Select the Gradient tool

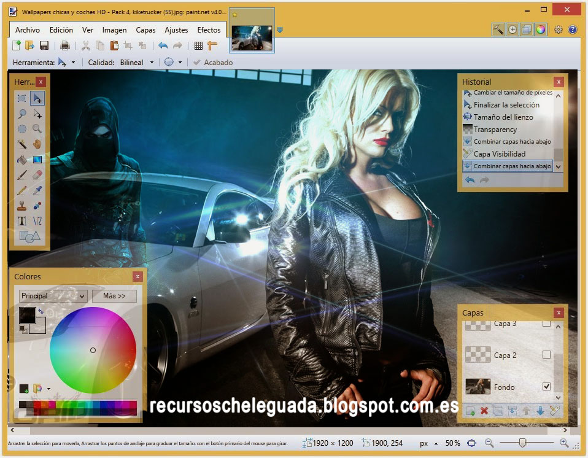[37, 160]
